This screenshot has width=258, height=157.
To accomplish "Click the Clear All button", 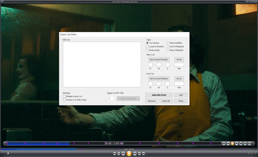I will [166, 101].
